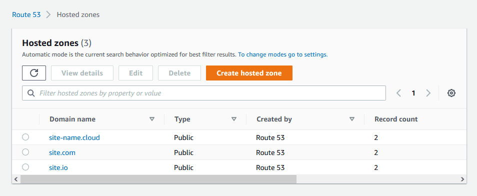The height and width of the screenshot is (196, 477).
Task: Open 'To change modes go to settings' link
Action: coord(283,55)
